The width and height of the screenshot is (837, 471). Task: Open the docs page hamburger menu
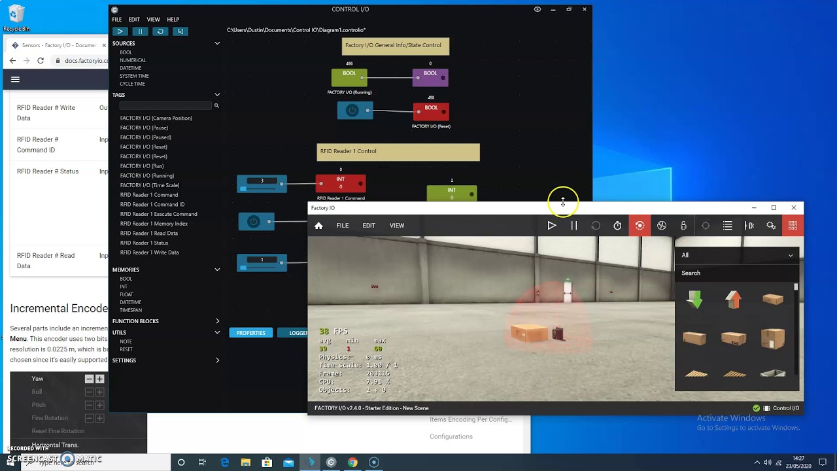(x=15, y=80)
